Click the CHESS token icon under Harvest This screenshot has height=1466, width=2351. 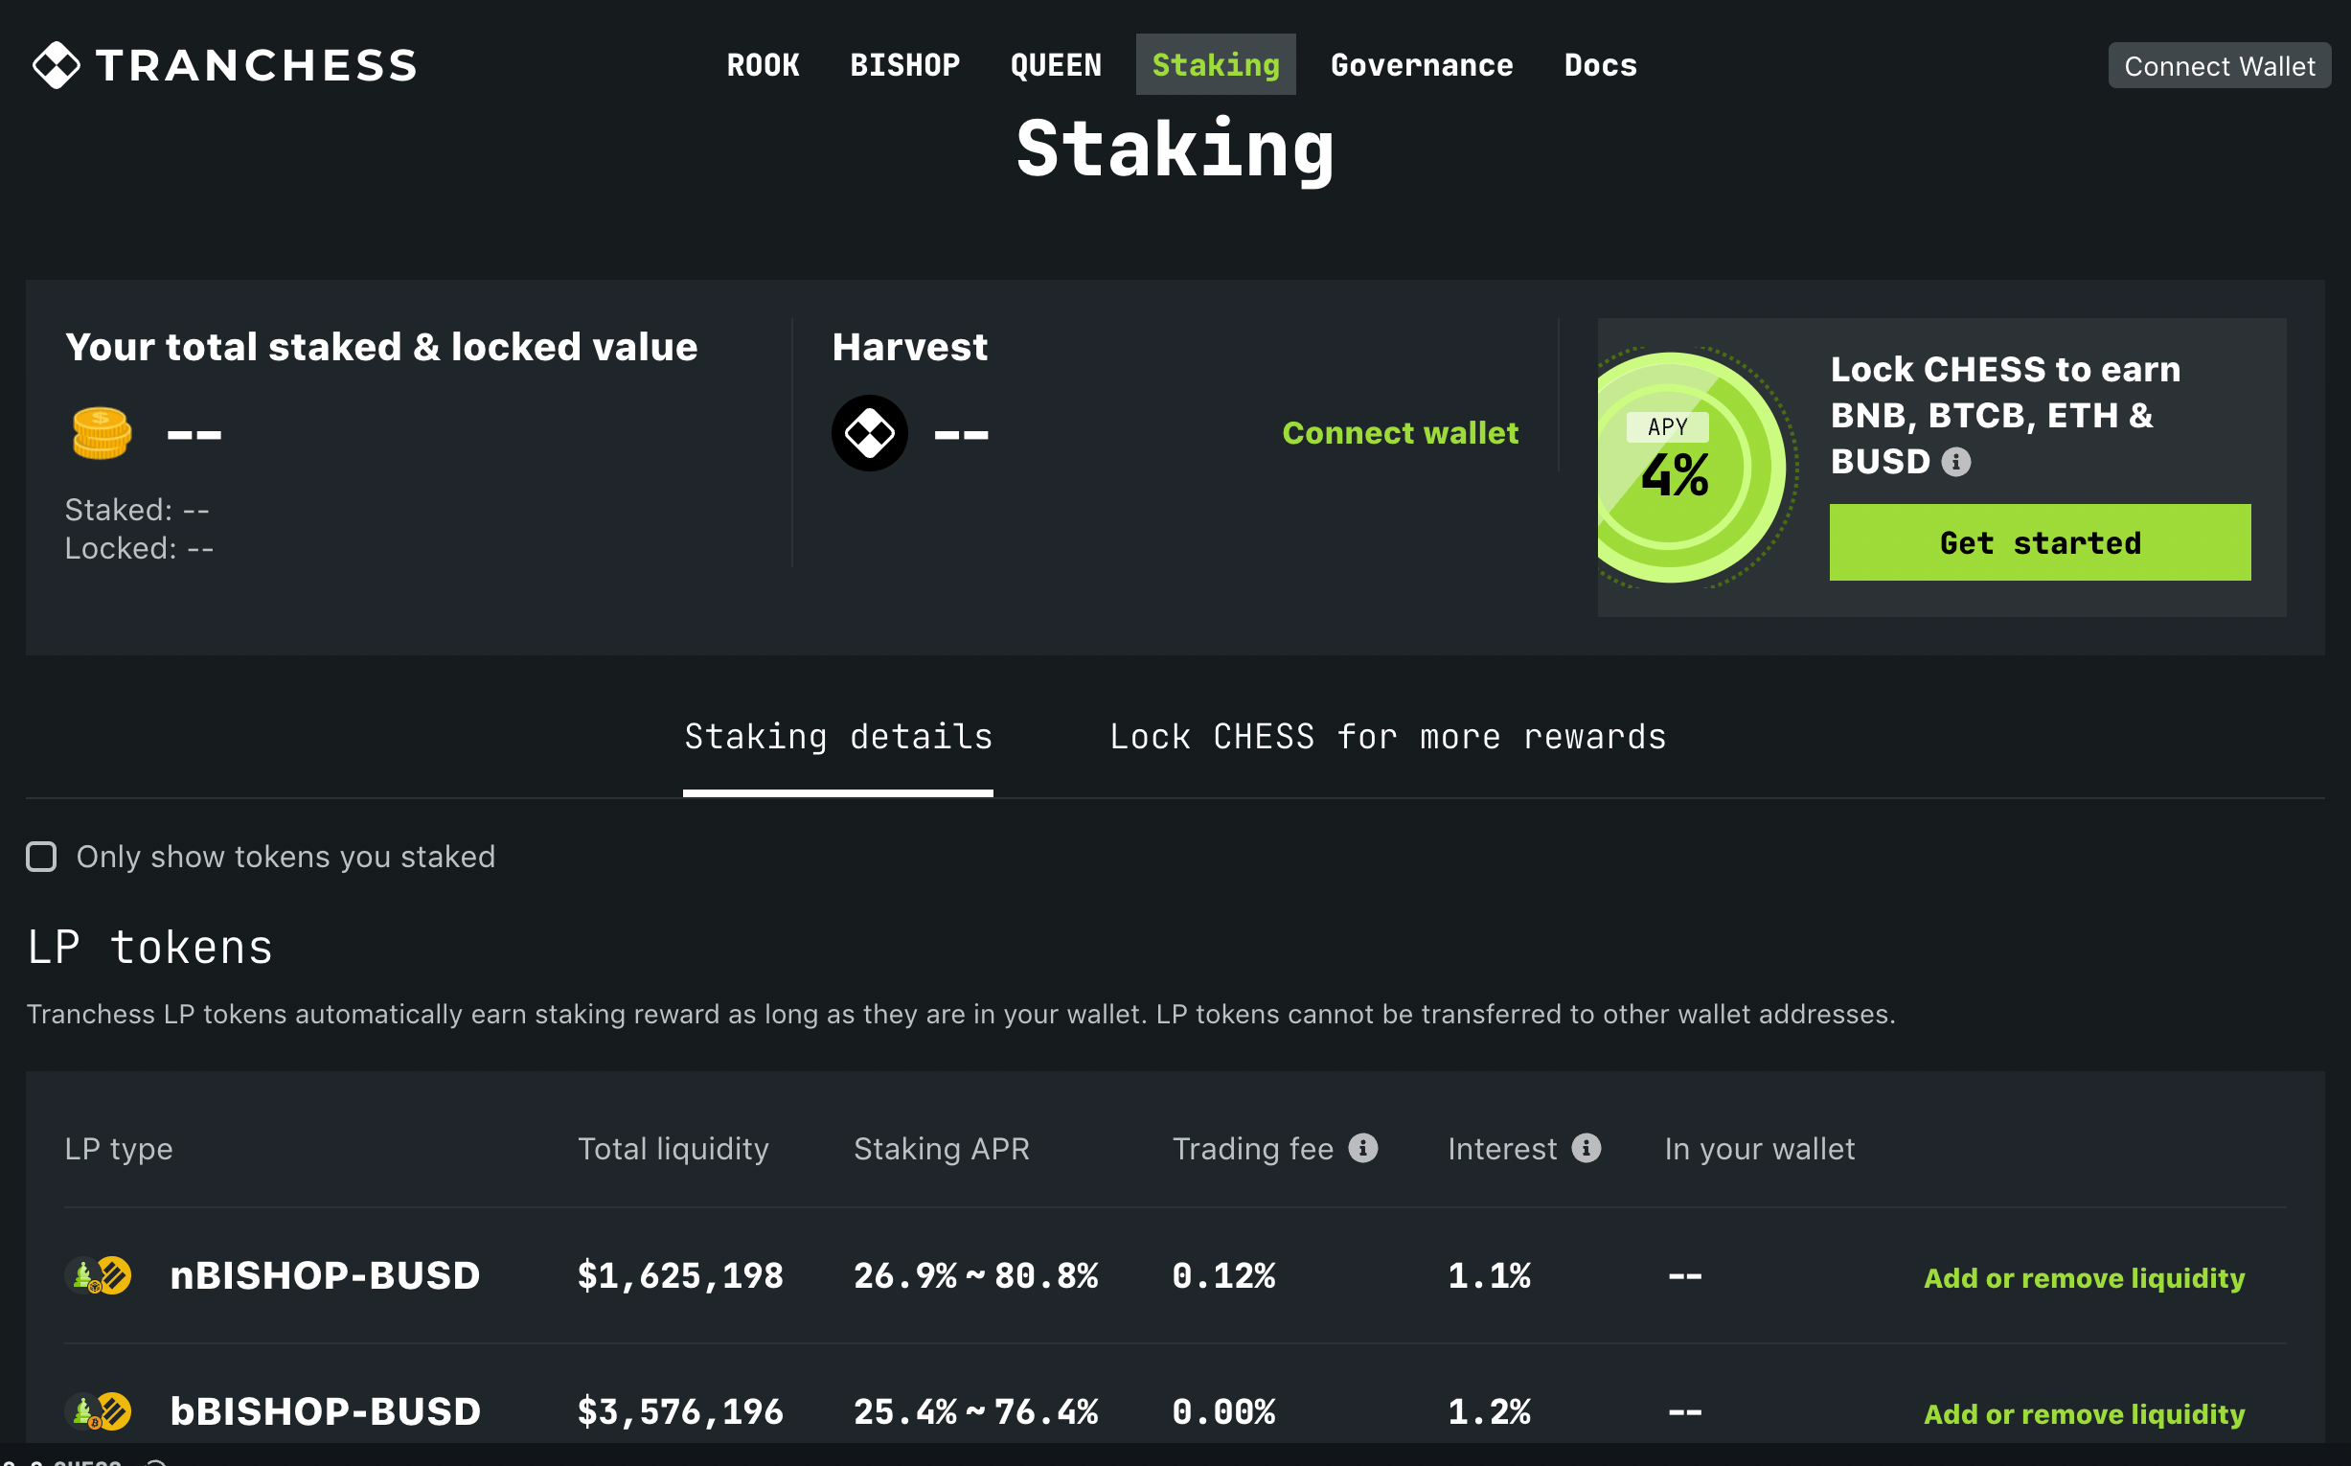pos(870,432)
